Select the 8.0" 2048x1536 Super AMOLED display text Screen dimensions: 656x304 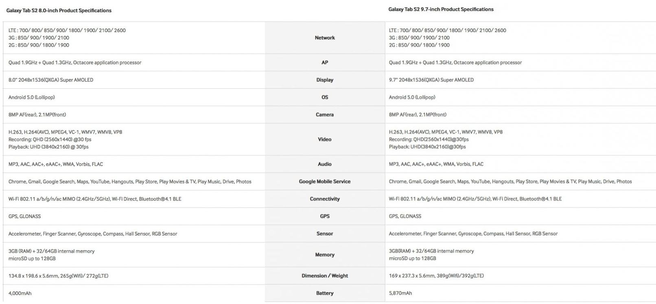coord(51,80)
